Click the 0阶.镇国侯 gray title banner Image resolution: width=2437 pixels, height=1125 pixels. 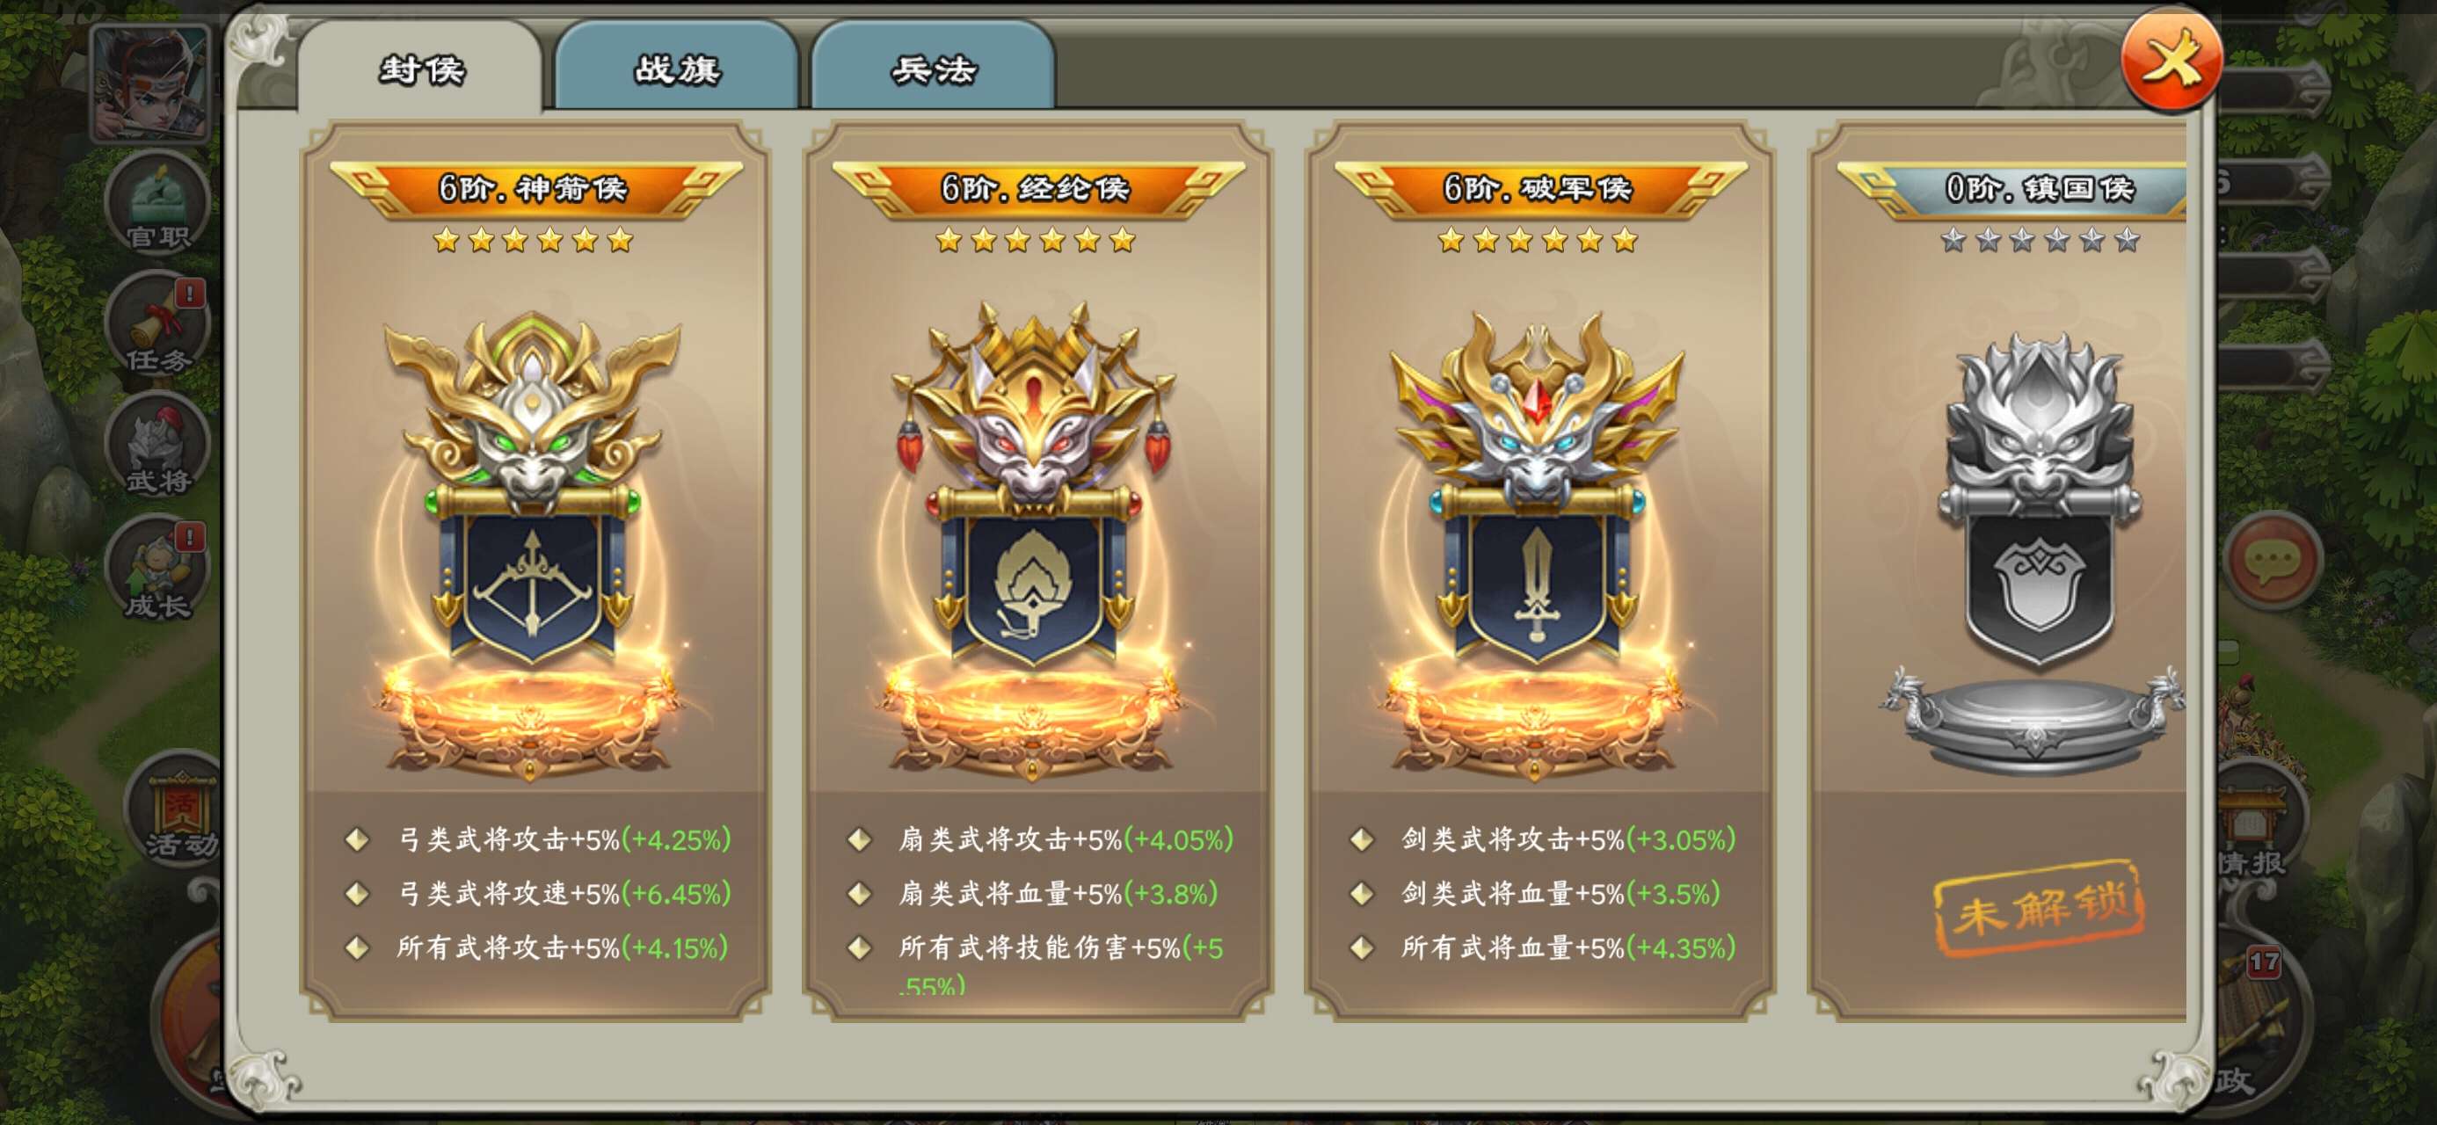tap(2012, 188)
